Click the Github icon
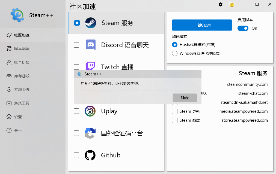276x174 pixels. pyautogui.click(x=90, y=155)
